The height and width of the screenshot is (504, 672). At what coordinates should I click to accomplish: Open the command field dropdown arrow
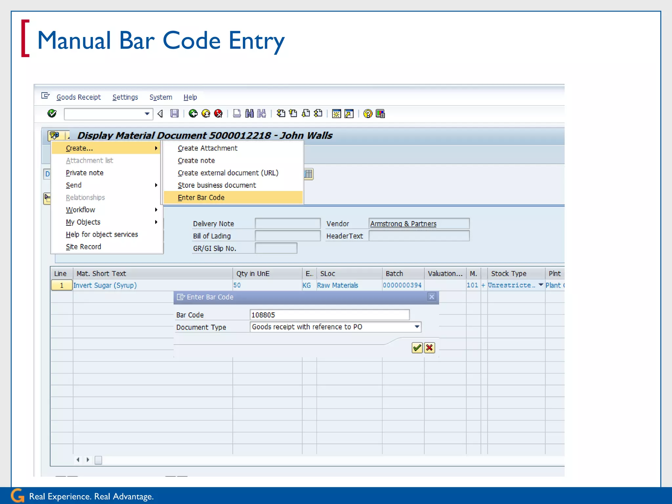coord(147,114)
